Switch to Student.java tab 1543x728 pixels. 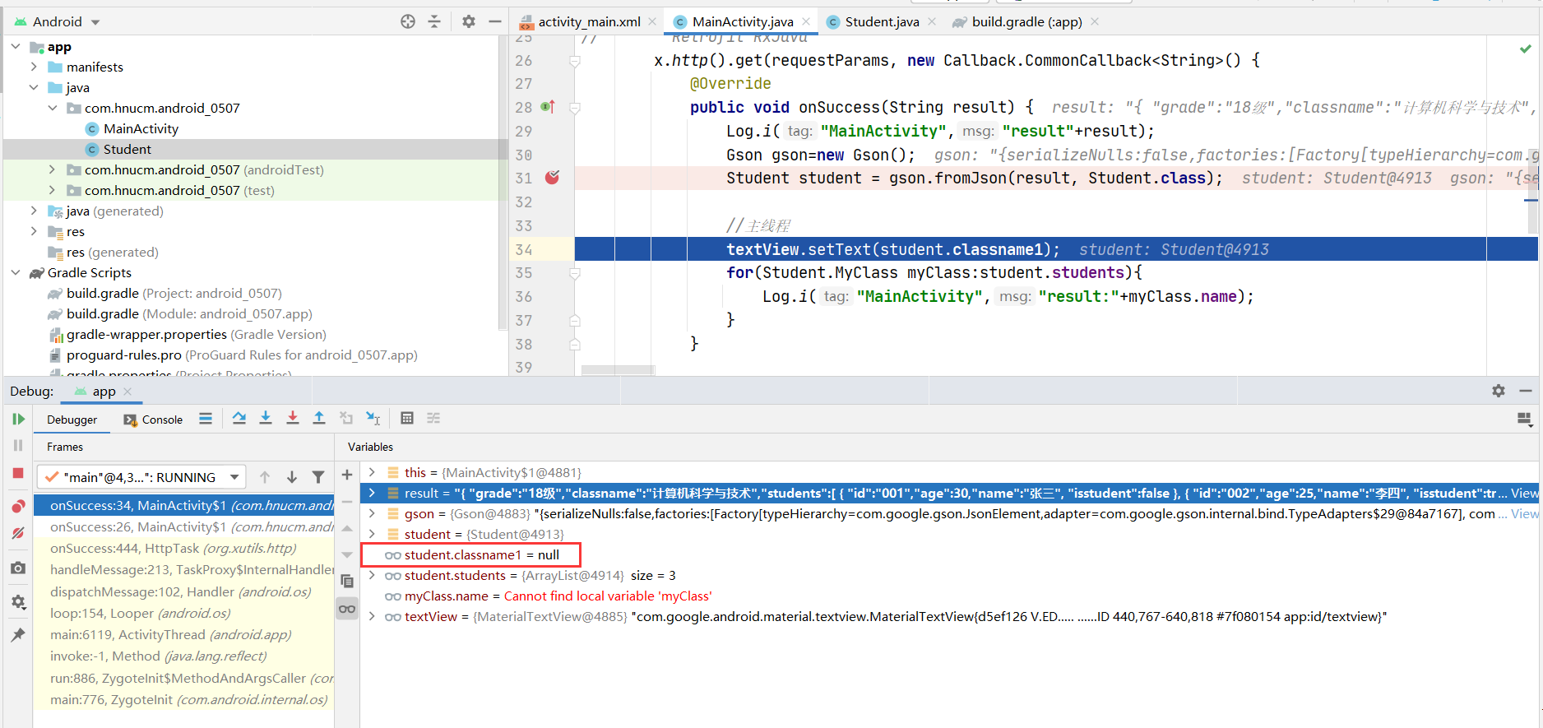(882, 21)
